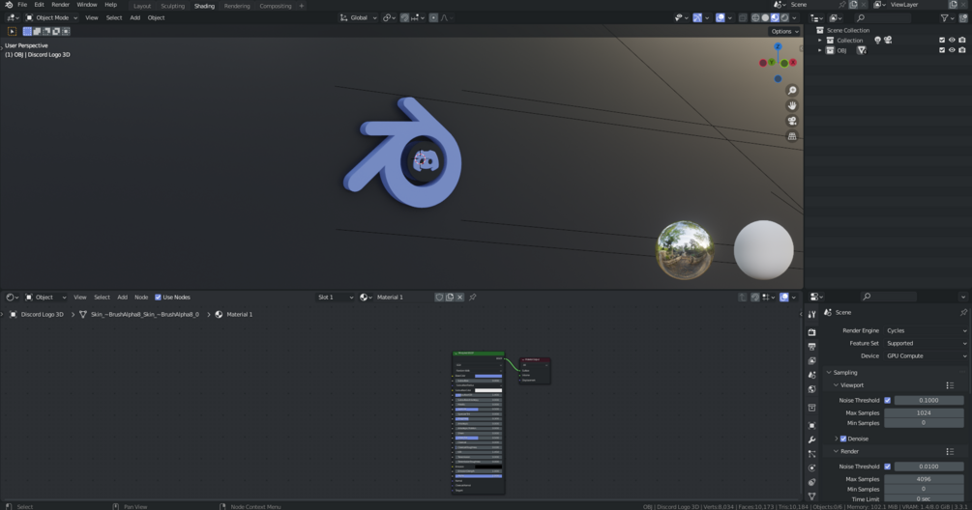Screen dimensions: 972x510
Task: Open the View Layer properties tab
Action: (812, 360)
